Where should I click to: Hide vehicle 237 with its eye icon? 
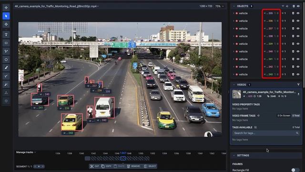coord(298,29)
